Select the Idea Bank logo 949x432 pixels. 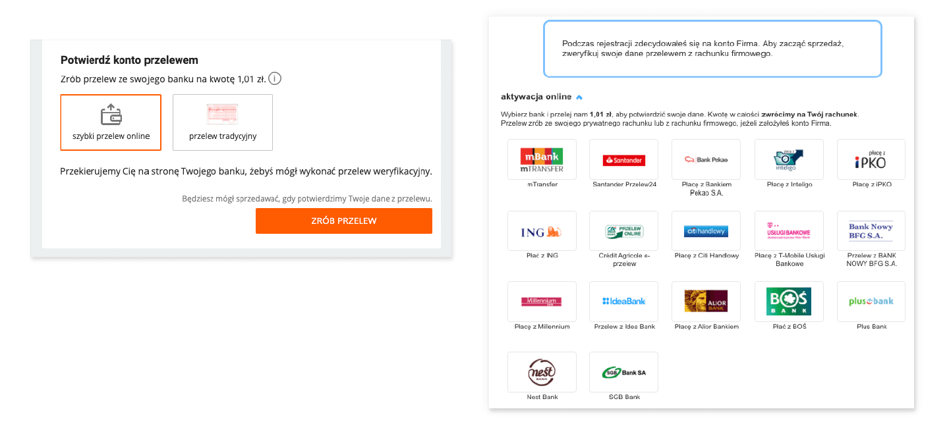623,302
